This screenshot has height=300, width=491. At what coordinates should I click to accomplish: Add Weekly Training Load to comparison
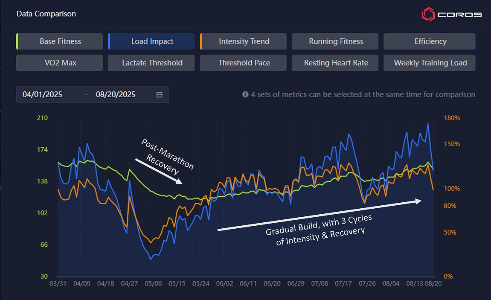pyautogui.click(x=430, y=63)
